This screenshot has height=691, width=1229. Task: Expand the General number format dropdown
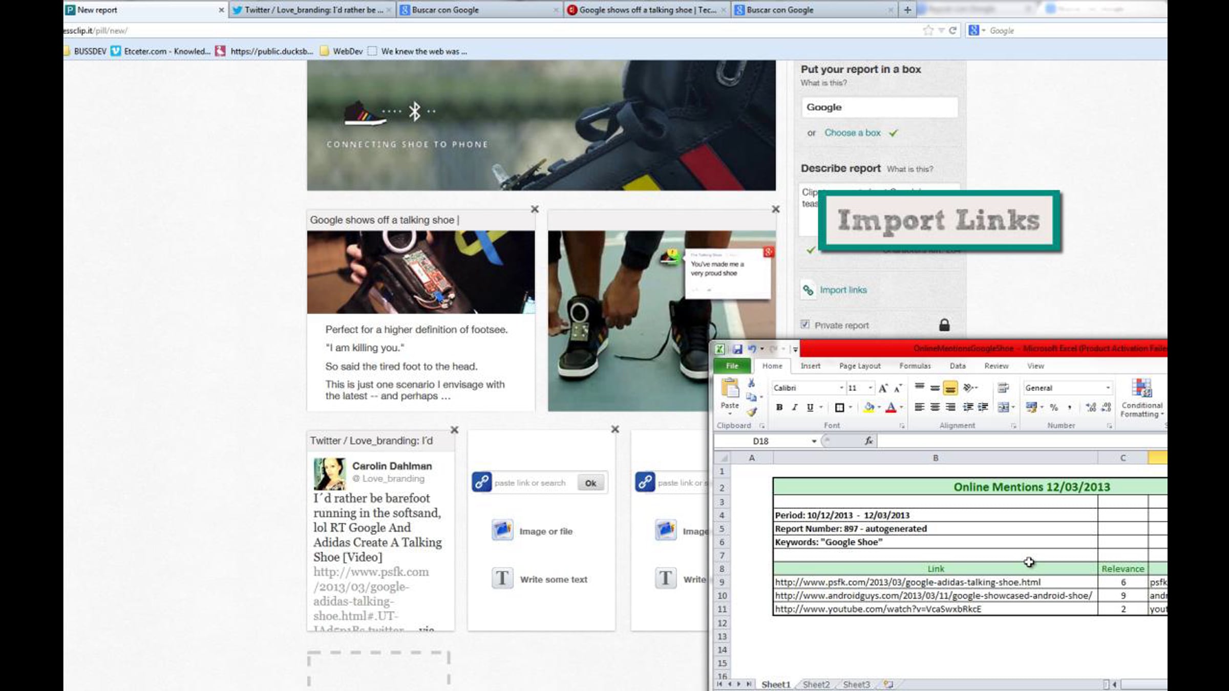tap(1108, 388)
